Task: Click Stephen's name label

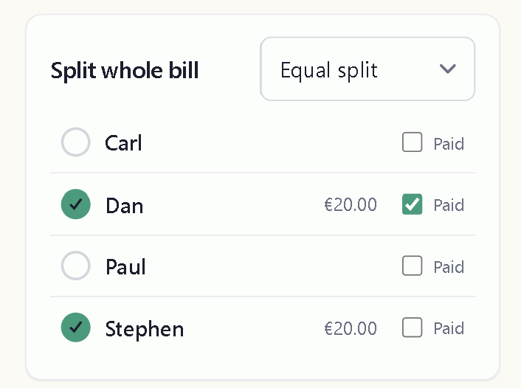Action: 144,330
